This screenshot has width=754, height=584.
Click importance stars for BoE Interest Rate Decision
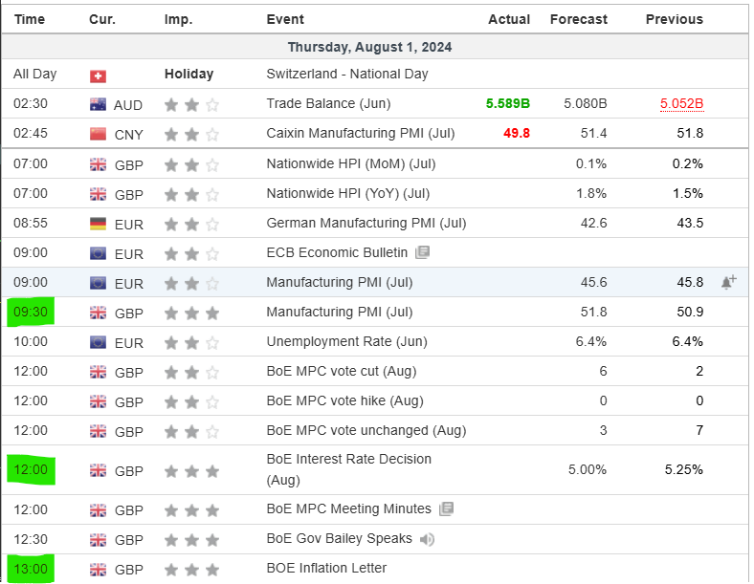191,470
